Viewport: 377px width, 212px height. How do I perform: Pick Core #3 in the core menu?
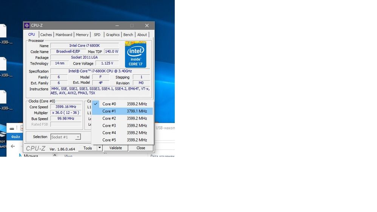[x=122, y=126]
